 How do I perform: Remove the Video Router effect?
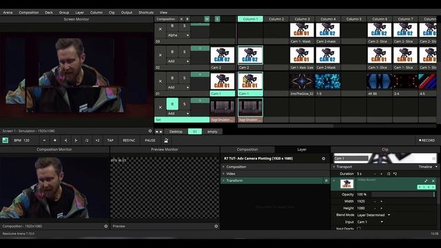[433, 180]
